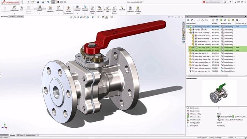
Task: Click the Zoom to Area icon
Action: tap(74, 17)
